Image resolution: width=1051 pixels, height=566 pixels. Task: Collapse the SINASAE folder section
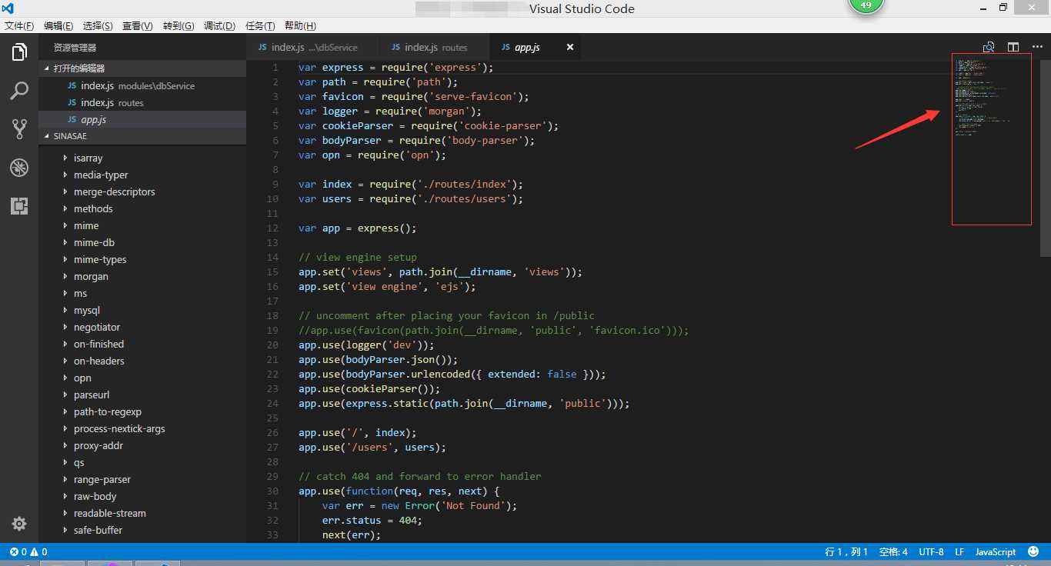[142, 136]
